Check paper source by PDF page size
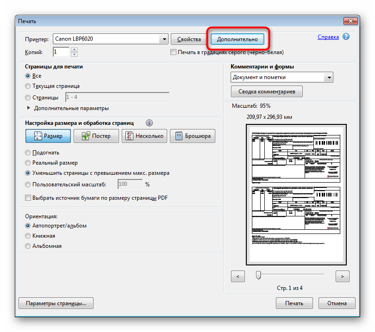This screenshot has width=375, height=332. (x=28, y=197)
